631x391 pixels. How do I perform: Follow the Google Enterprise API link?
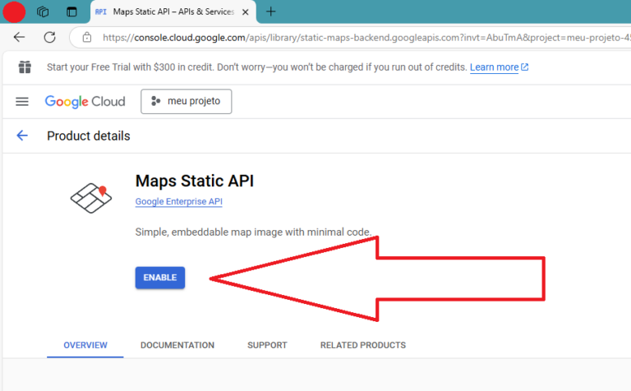pyautogui.click(x=178, y=201)
